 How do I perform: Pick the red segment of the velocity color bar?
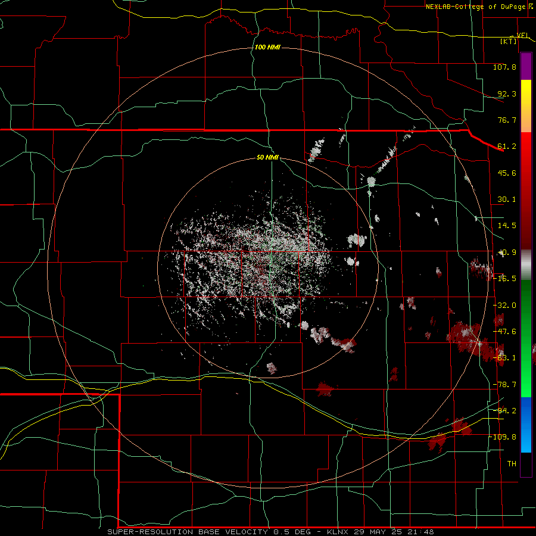click(526, 191)
